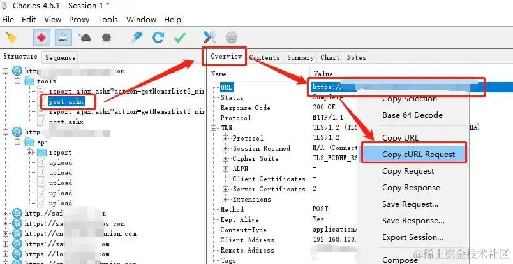Collapse the tools folder node
The height and width of the screenshot is (264, 513).
pos(18,81)
